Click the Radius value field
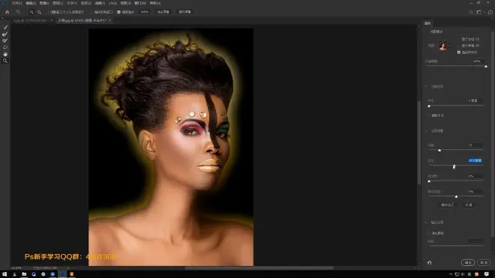The image size is (495, 278). click(x=475, y=100)
